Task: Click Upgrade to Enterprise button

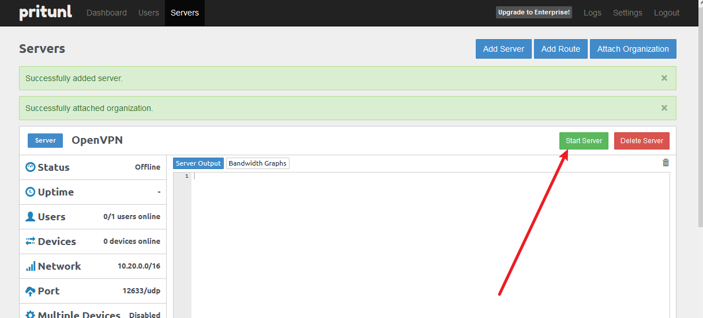Action: coord(534,12)
